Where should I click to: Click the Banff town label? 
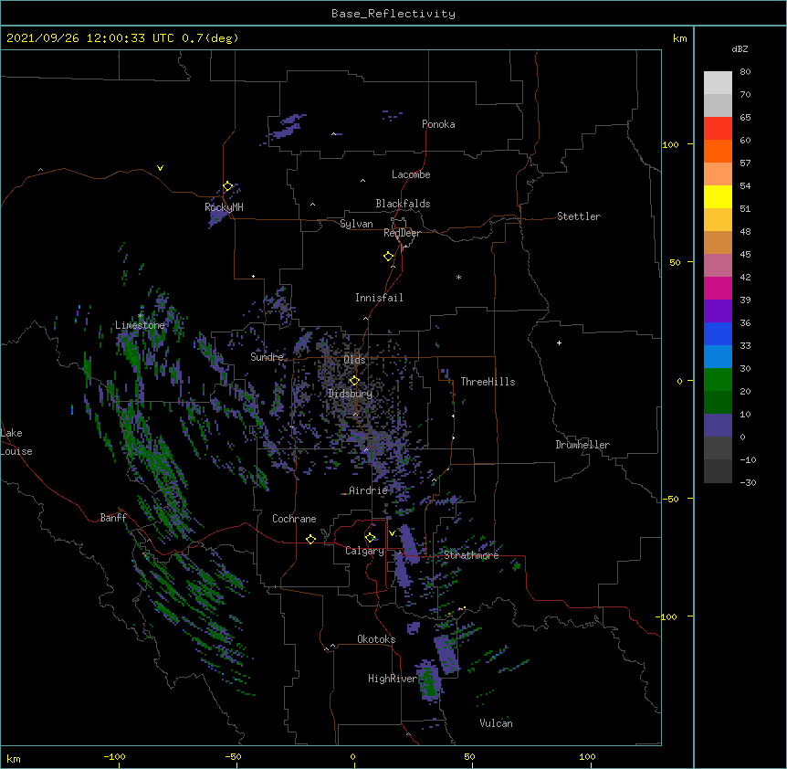coord(113,518)
